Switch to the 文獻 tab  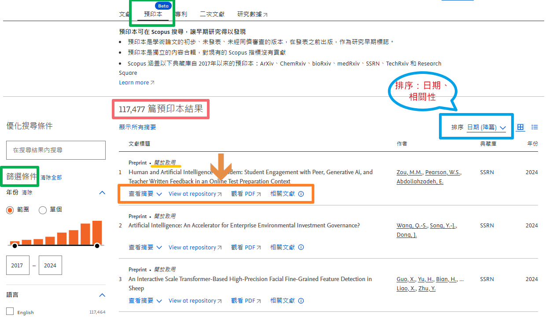[x=124, y=14]
